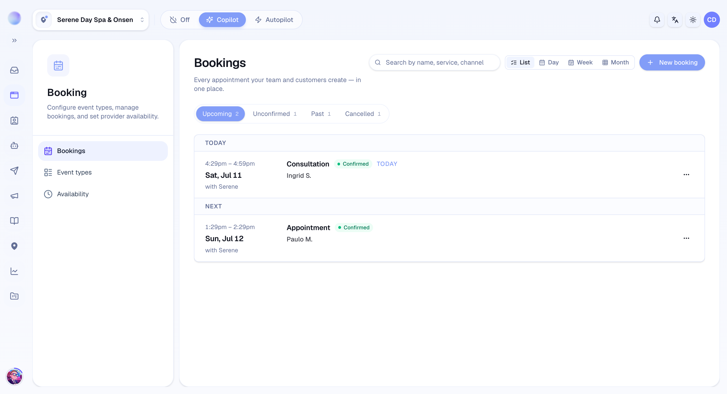Click the Bookings calendar menu icon
The image size is (727, 394).
[48, 151]
